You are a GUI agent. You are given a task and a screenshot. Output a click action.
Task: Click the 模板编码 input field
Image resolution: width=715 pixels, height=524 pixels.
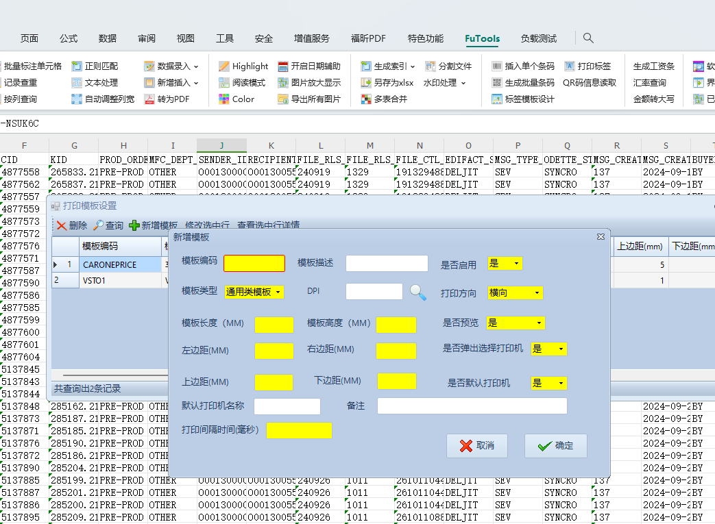(x=254, y=264)
